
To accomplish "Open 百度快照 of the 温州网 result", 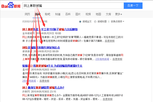I will (x=44, y=81).
